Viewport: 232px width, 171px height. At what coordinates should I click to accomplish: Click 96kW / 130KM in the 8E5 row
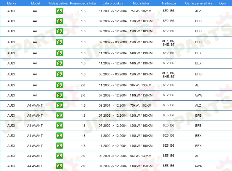[x=141, y=156]
